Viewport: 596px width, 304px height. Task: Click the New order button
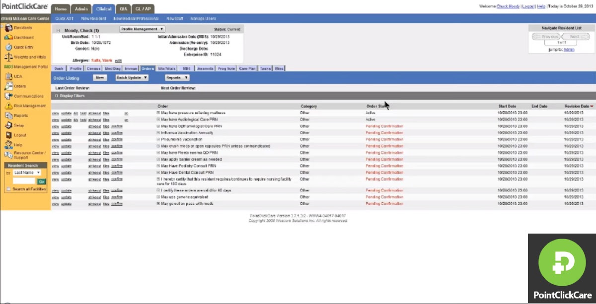(x=99, y=77)
